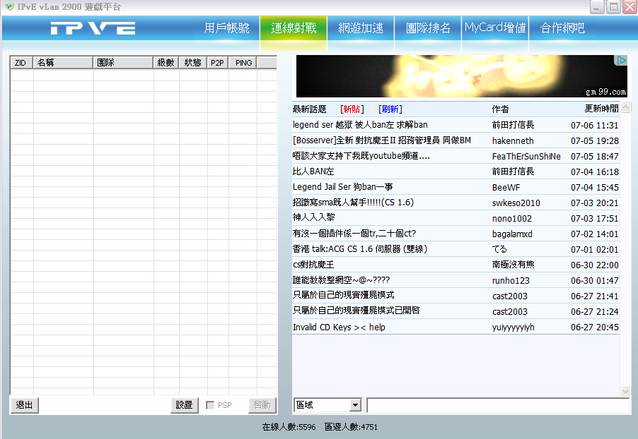Click the 新貼 link
This screenshot has width=638, height=439.
click(x=352, y=109)
